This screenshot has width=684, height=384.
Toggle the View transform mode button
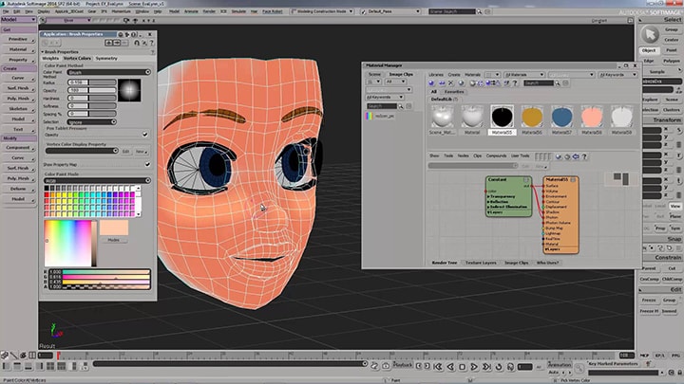tap(675, 206)
